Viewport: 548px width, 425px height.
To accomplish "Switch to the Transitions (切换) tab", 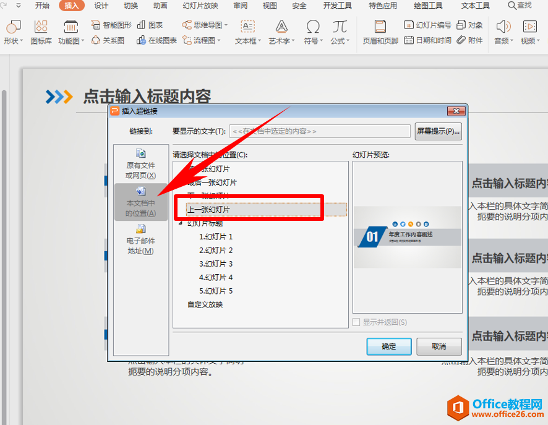I will [131, 6].
